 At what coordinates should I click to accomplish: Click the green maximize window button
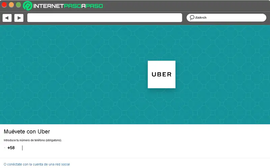click(x=19, y=5)
